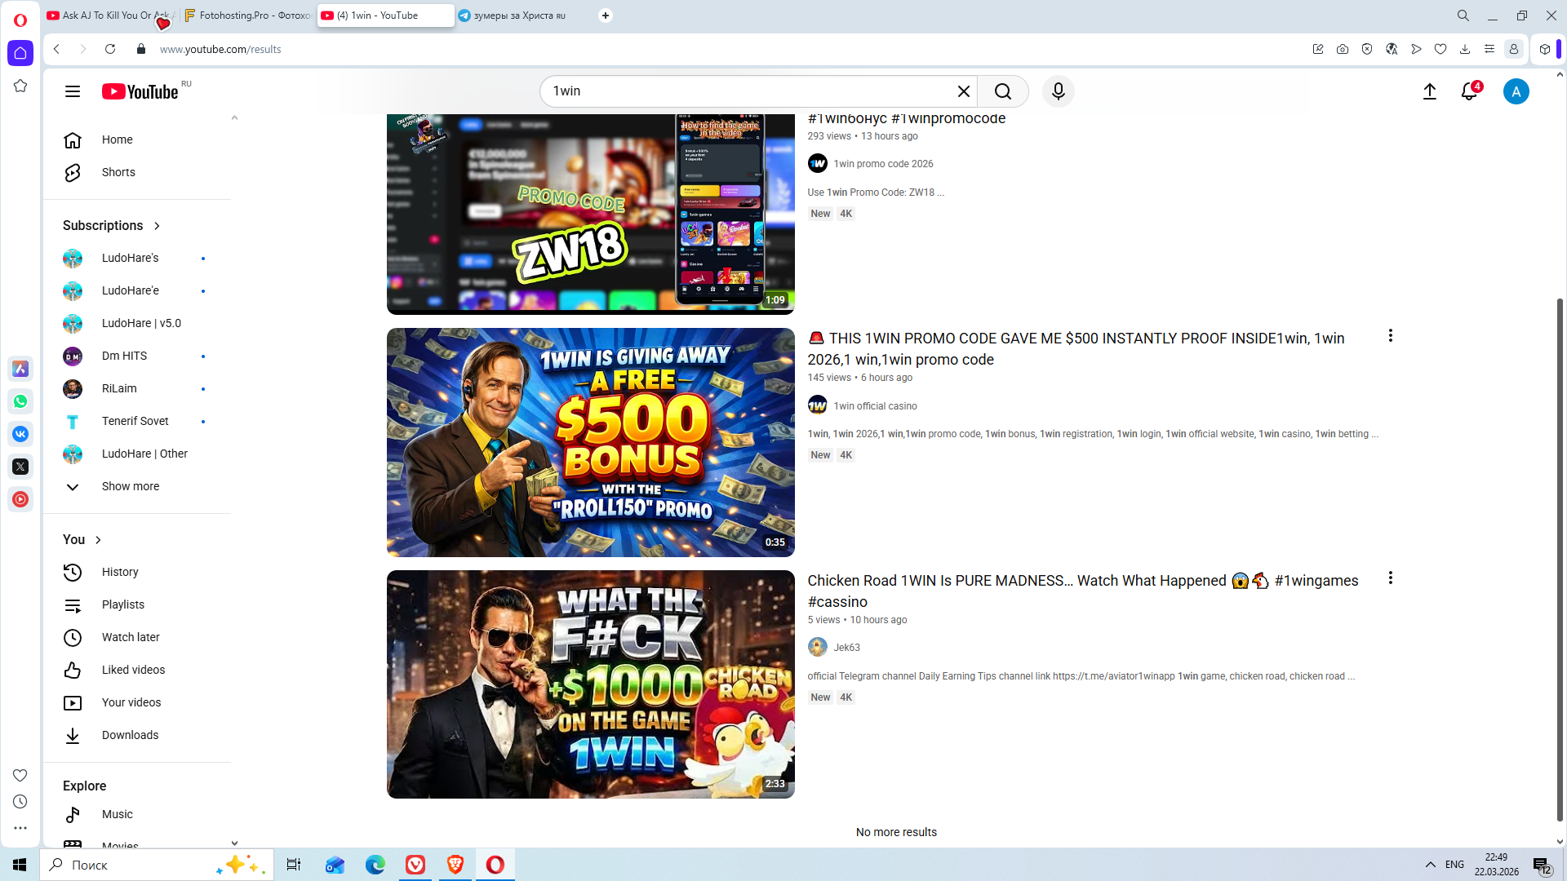Expand Show more subscriptions
The image size is (1567, 881).
click(x=131, y=486)
